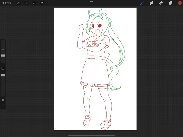Activate the Transform arrow tool
The width and height of the screenshot is (183, 137).
point(42,3)
